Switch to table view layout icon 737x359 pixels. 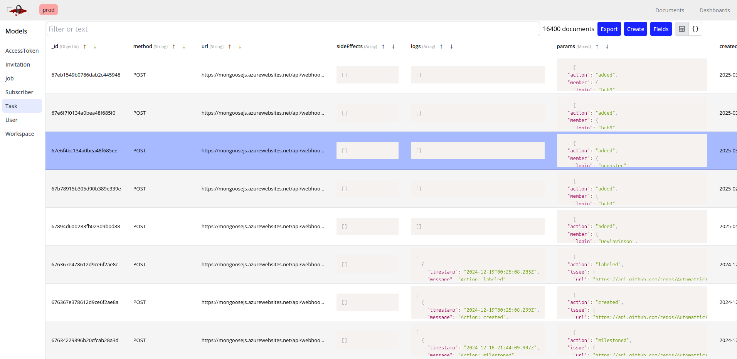(681, 29)
